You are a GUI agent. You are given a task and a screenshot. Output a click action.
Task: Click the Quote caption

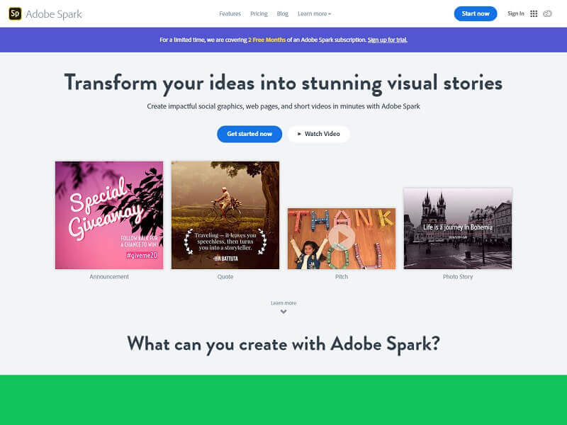pyautogui.click(x=225, y=276)
